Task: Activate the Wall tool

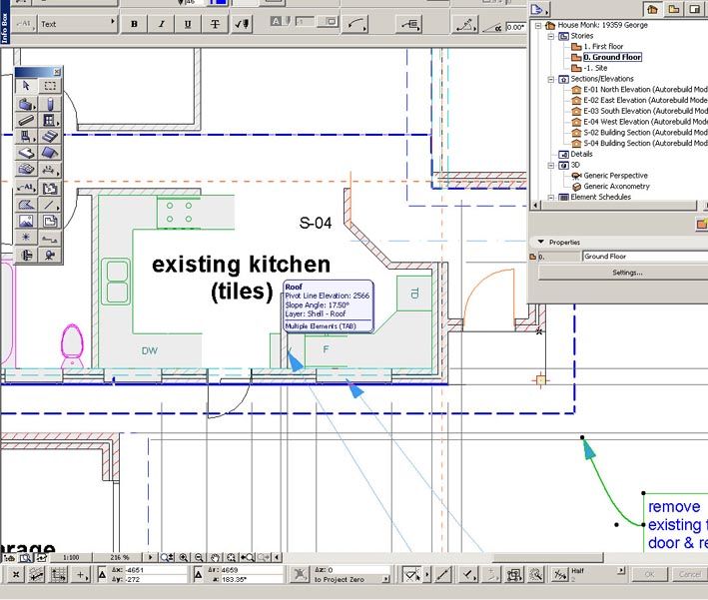Action: pyautogui.click(x=26, y=104)
